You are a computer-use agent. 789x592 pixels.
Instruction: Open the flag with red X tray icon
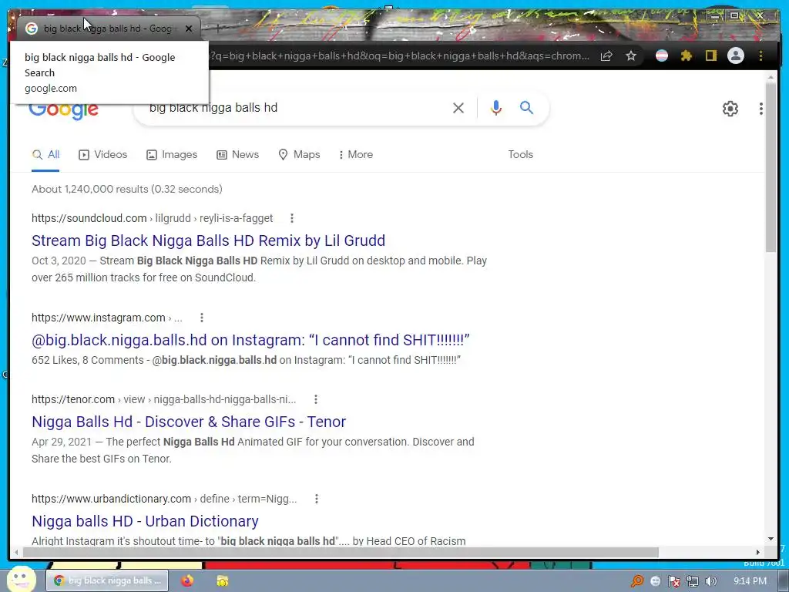point(673,581)
